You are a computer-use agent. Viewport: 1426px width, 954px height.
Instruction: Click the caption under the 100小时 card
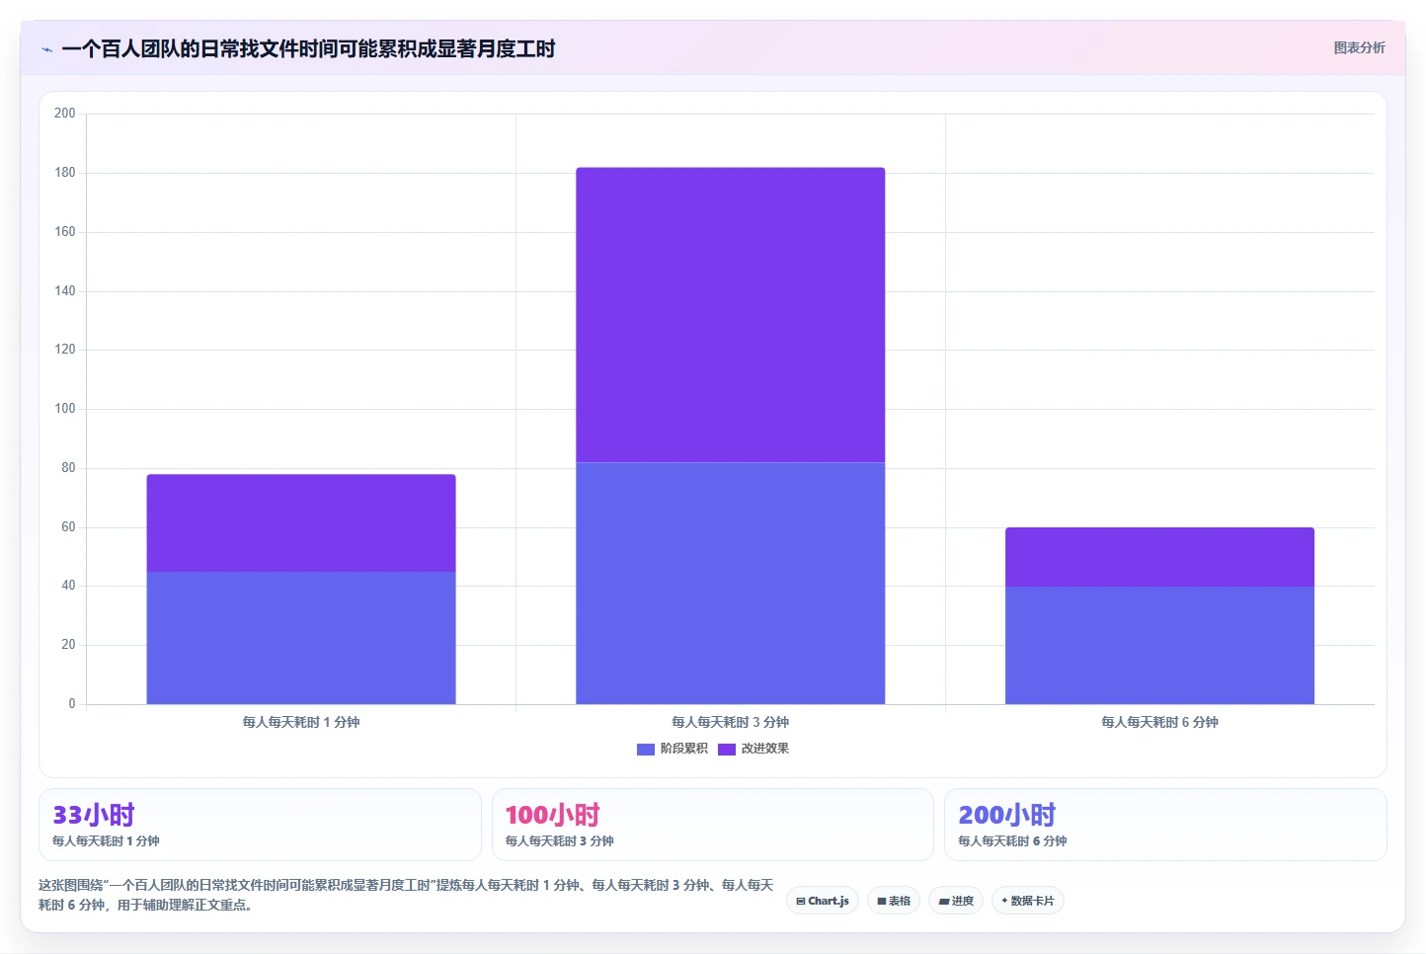(559, 841)
